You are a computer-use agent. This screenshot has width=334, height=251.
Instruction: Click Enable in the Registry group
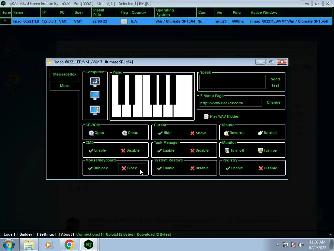tap(234, 168)
